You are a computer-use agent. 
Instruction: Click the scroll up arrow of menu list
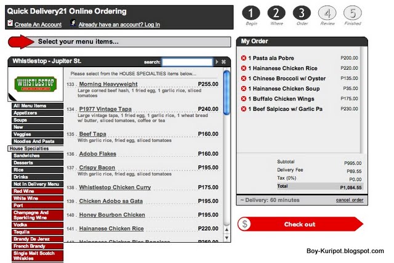[x=227, y=230]
